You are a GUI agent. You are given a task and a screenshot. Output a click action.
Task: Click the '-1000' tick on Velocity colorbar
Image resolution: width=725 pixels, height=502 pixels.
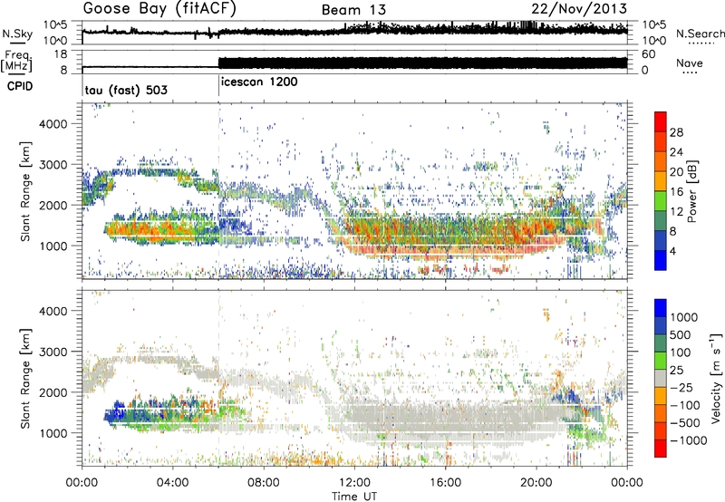[x=689, y=440]
